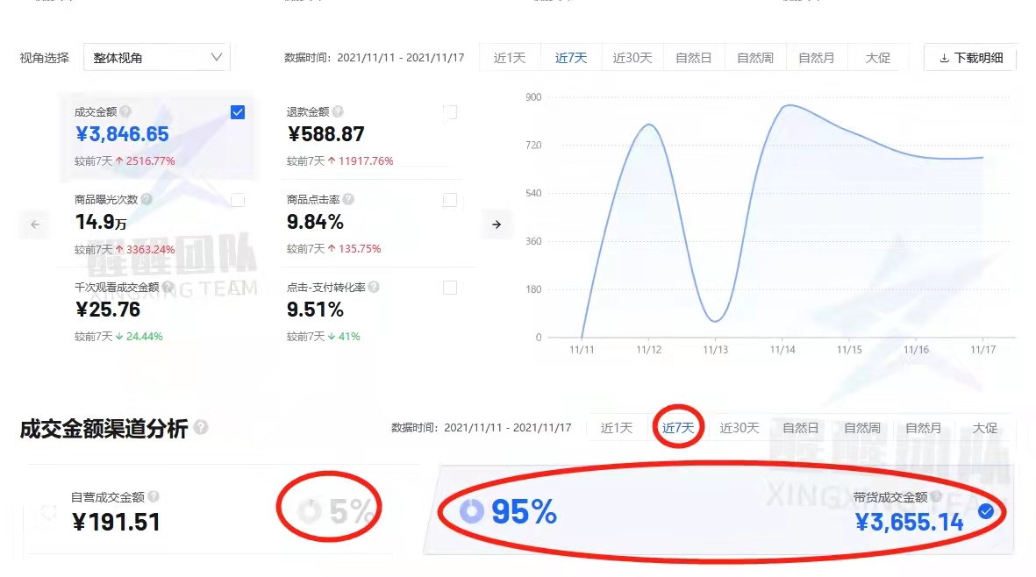Select 大促 in the channel analysis section
The width and height of the screenshot is (1036, 577).
tap(985, 428)
